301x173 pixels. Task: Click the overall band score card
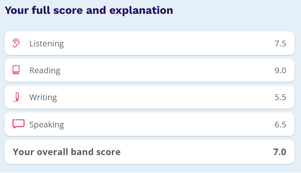(x=149, y=152)
